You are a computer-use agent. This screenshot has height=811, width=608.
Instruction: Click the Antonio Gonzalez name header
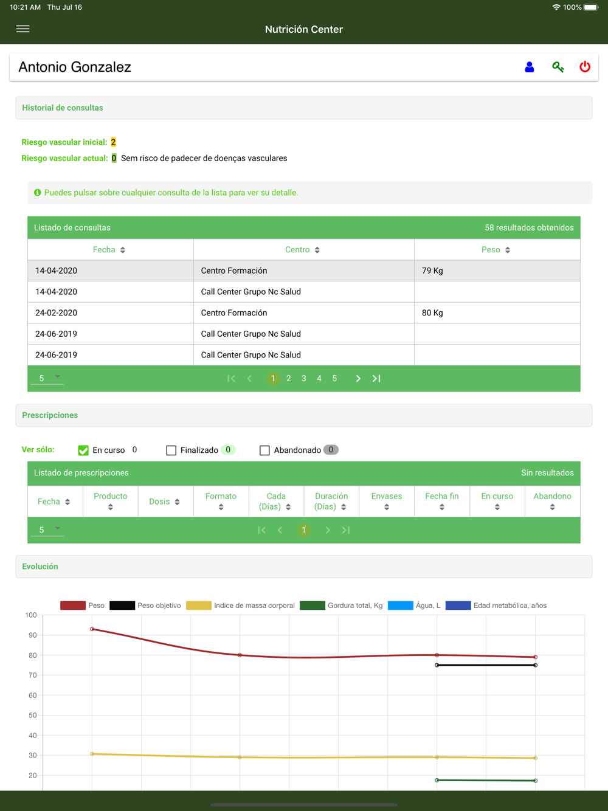click(x=75, y=67)
